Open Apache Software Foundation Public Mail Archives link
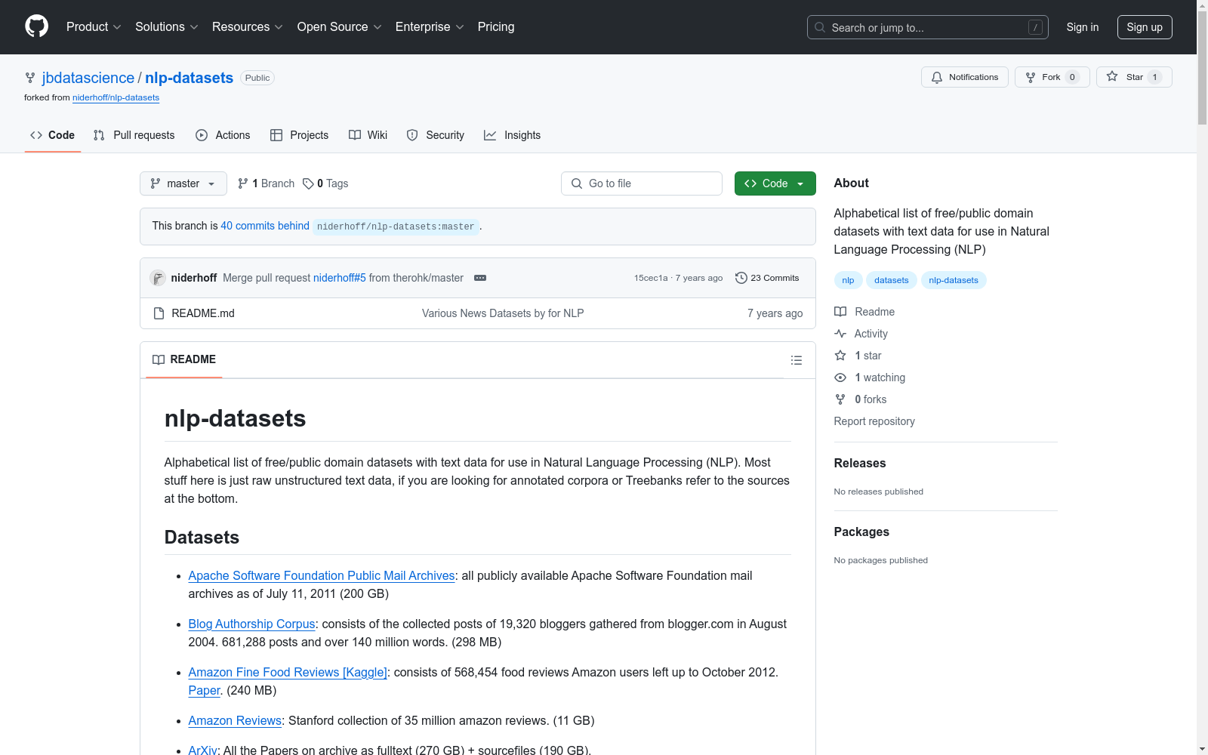Image resolution: width=1208 pixels, height=755 pixels. (322, 575)
